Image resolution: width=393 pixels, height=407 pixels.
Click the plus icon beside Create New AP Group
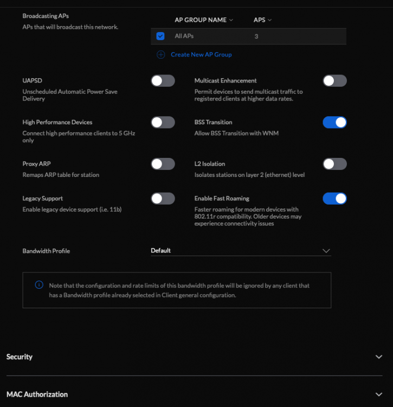pyautogui.click(x=160, y=54)
